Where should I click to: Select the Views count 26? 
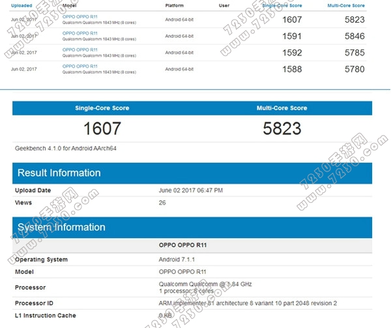pyautogui.click(x=162, y=203)
